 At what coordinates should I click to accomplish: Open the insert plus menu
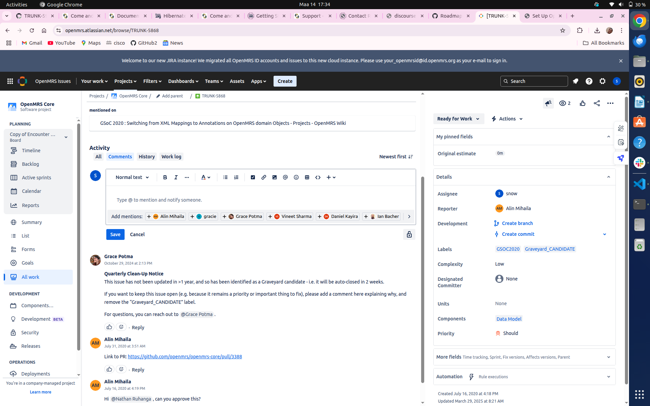pyautogui.click(x=331, y=177)
